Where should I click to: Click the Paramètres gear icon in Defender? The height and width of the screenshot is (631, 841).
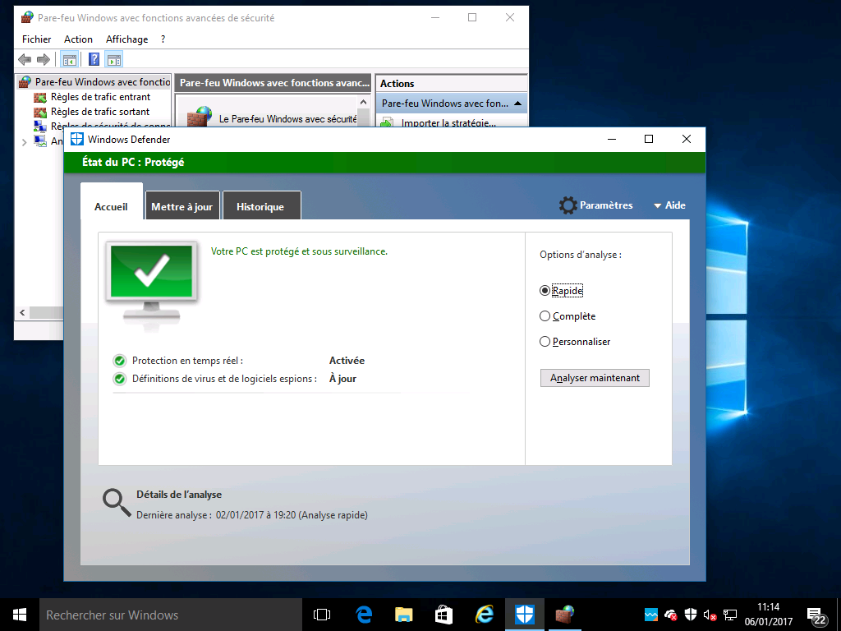tap(568, 205)
